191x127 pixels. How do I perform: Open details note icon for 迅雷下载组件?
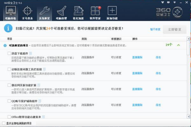tap(30, 53)
